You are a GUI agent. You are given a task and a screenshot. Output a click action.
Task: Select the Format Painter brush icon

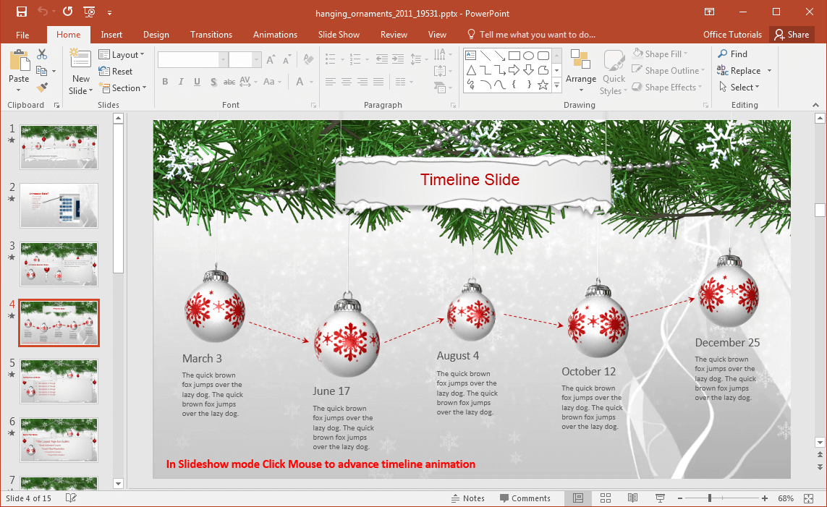[x=42, y=88]
